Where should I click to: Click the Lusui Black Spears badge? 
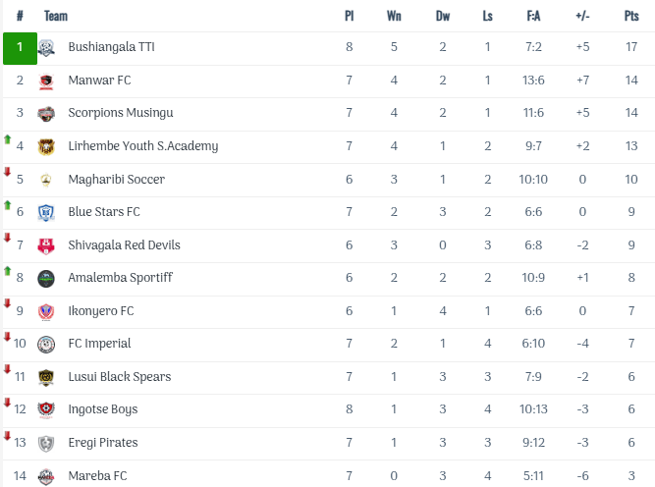[46, 377]
